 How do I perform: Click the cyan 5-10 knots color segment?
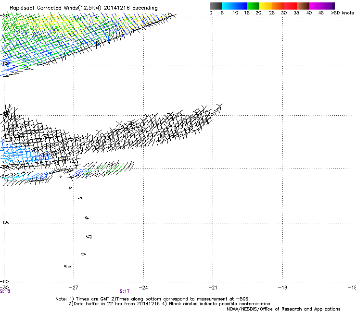click(x=228, y=6)
